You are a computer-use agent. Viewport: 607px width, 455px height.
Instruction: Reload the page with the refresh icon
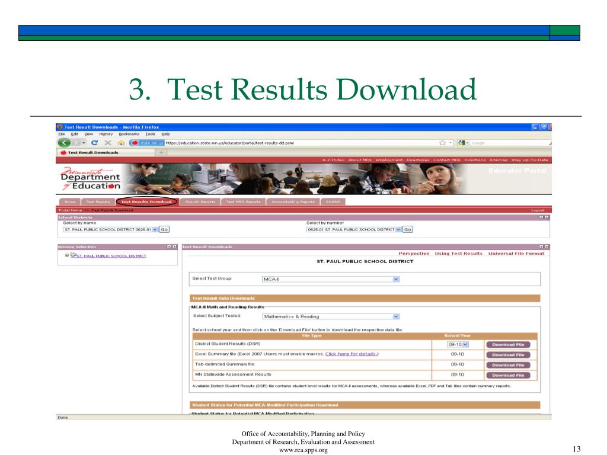[x=94, y=143]
